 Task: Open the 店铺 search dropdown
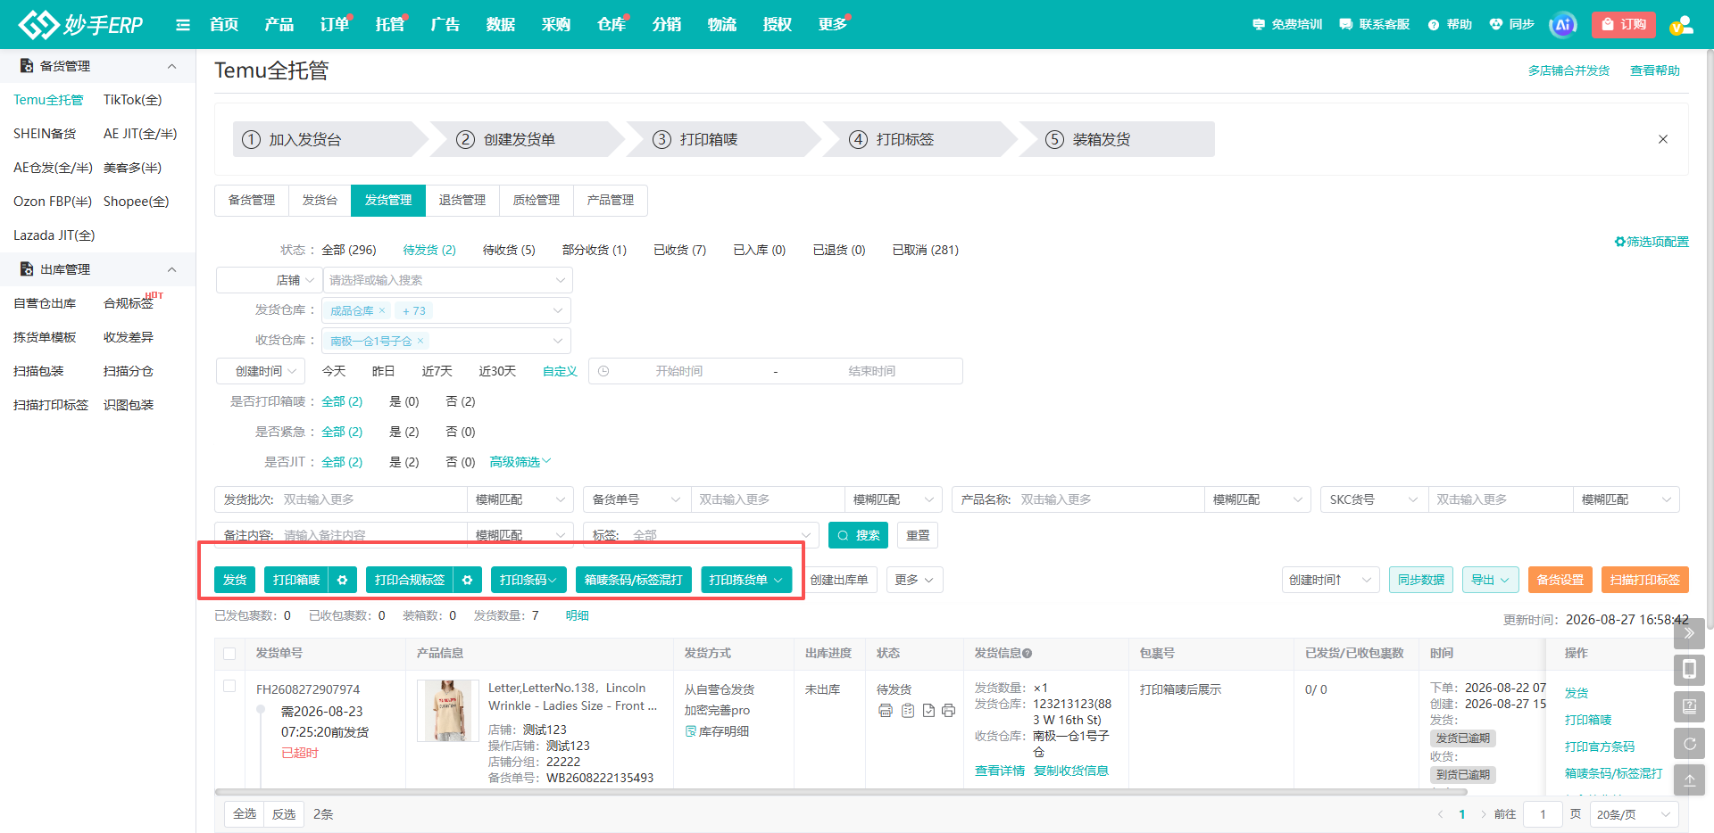448,280
